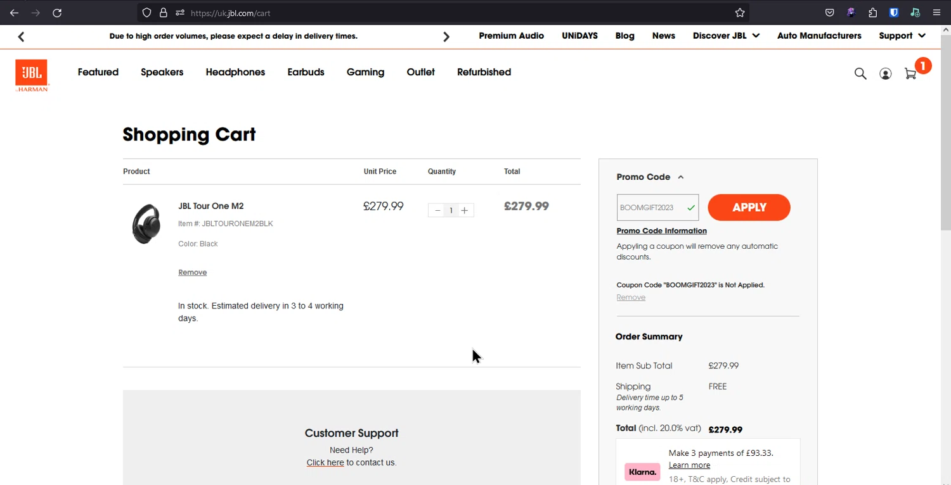Viewport: 951px width, 485px height.
Task: Open the Refurbished menu
Action: 484,72
